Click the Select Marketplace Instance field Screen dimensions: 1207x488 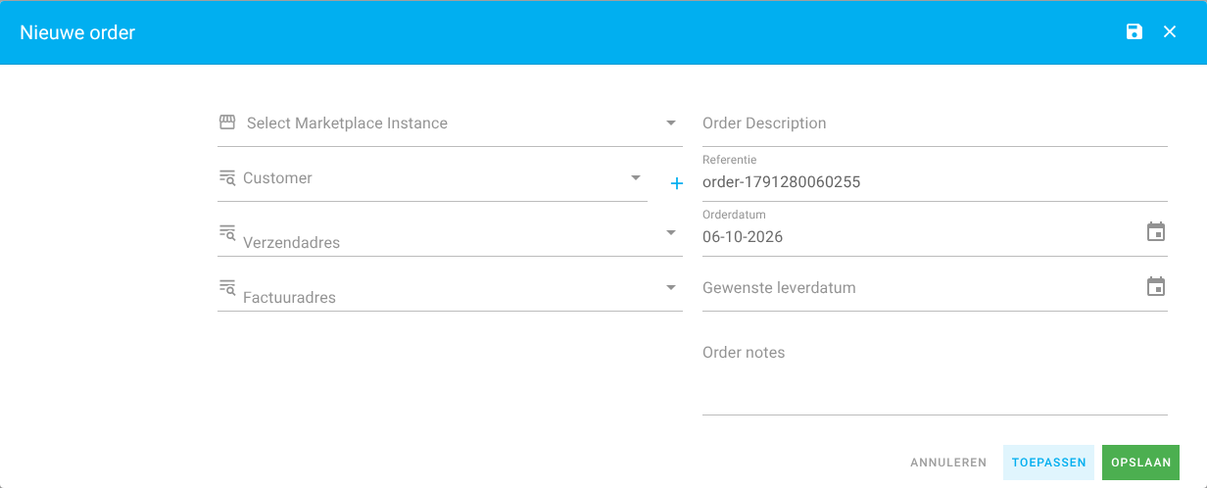(x=450, y=123)
